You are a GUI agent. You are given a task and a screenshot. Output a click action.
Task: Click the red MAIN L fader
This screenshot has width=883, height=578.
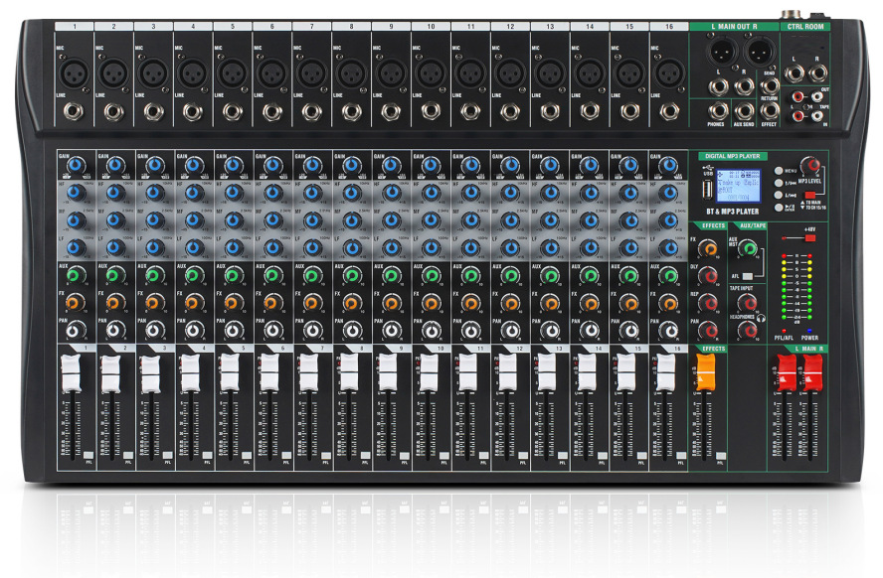click(785, 371)
